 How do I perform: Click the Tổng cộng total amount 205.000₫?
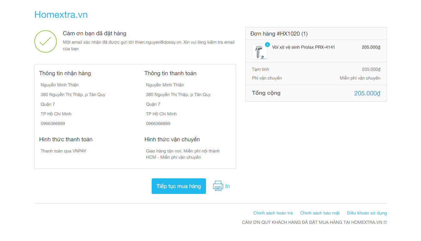tap(367, 93)
